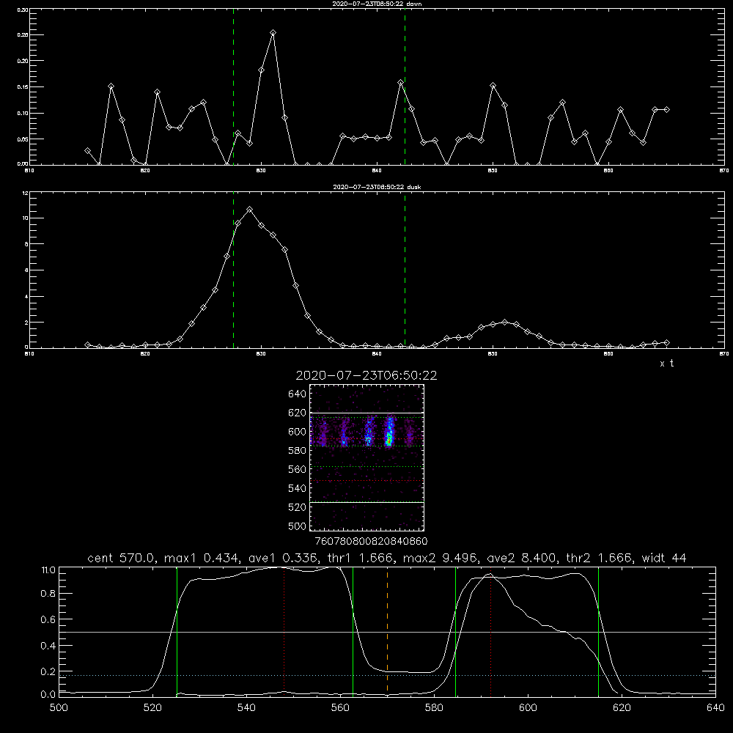Click the timestamp title above the spectrogram image
This screenshot has height=733, width=733.
coord(366,375)
